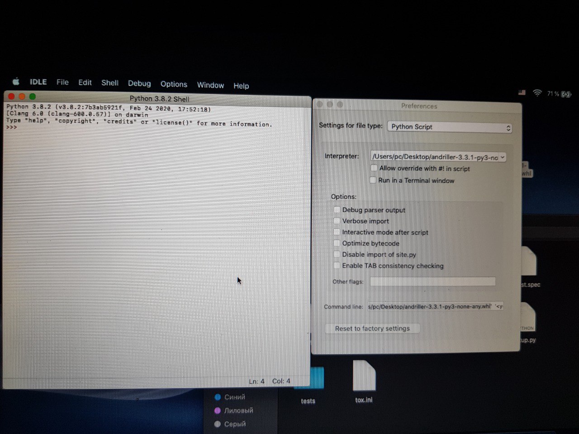Enable Debug parser output
This screenshot has width=579, height=434.
(x=337, y=210)
